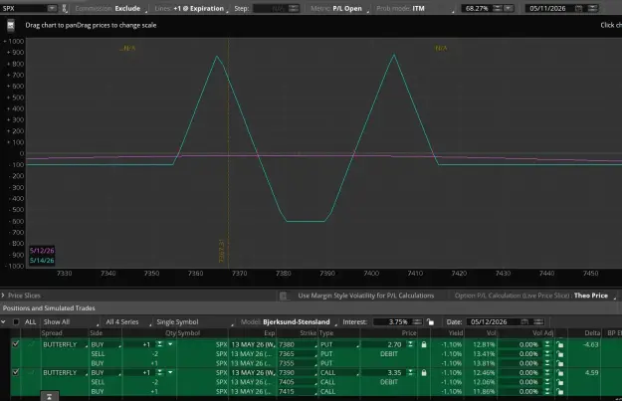
Task: Click the 5/14/26 cyan legend label
Action: click(x=42, y=261)
